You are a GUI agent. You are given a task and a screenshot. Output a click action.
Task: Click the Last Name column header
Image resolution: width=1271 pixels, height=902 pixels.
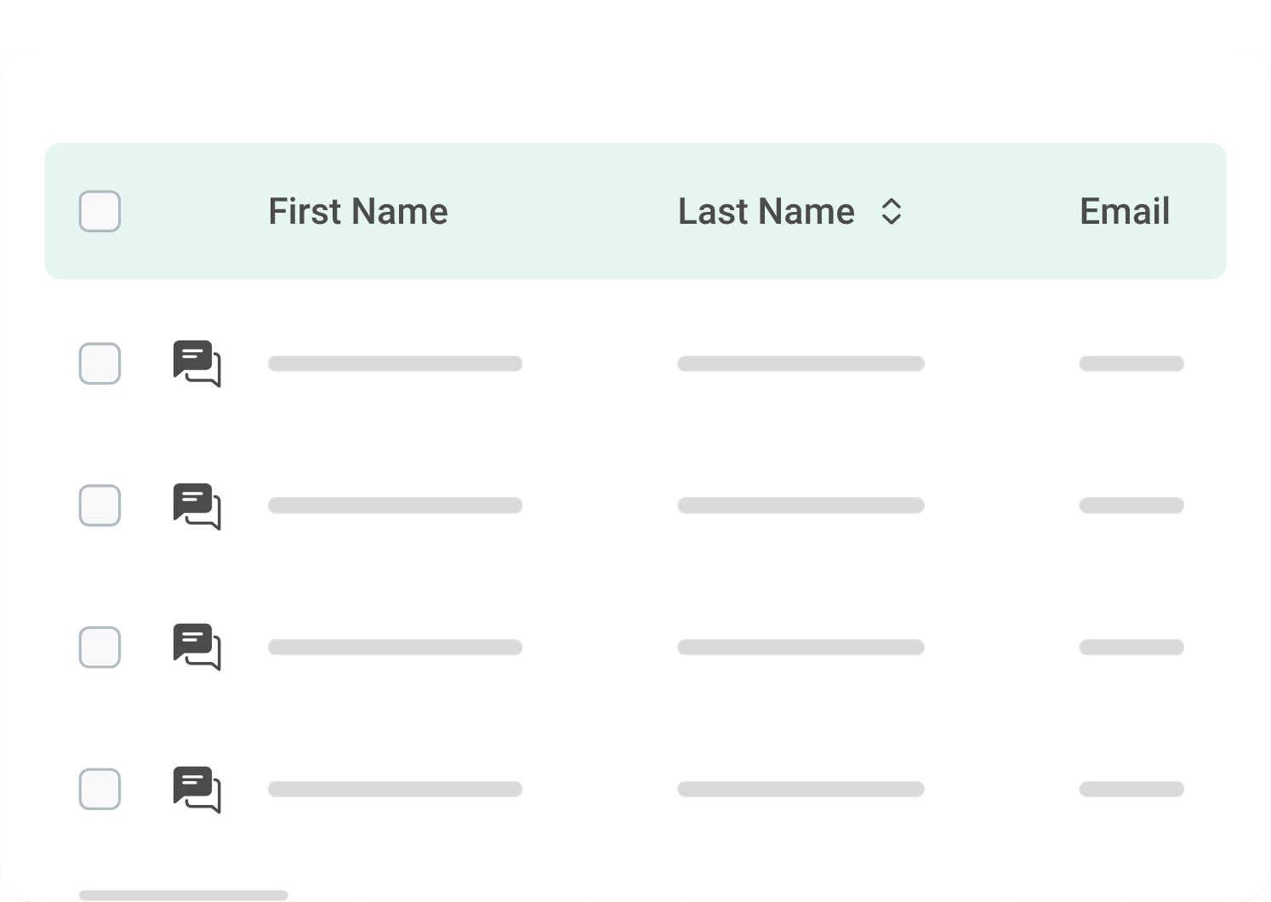coord(766,211)
